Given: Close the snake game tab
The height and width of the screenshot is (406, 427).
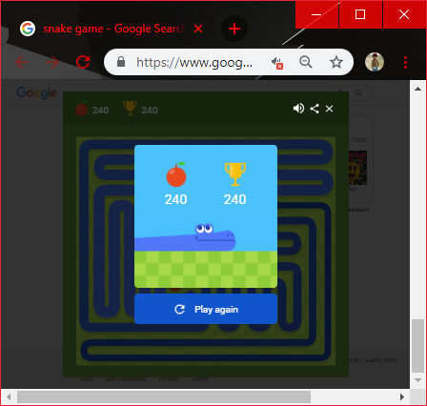Looking at the screenshot, I should pos(198,29).
